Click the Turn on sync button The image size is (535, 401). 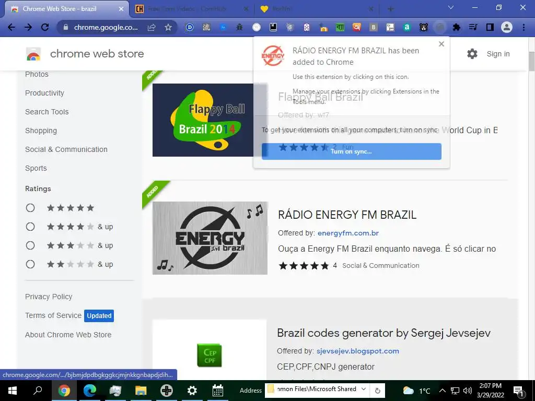352,151
